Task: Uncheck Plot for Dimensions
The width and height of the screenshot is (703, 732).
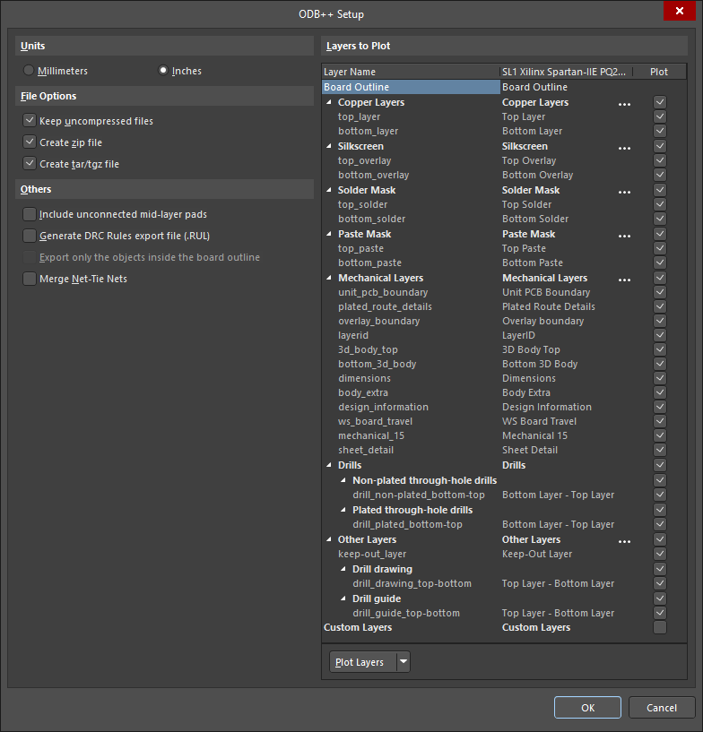Action: click(x=660, y=378)
